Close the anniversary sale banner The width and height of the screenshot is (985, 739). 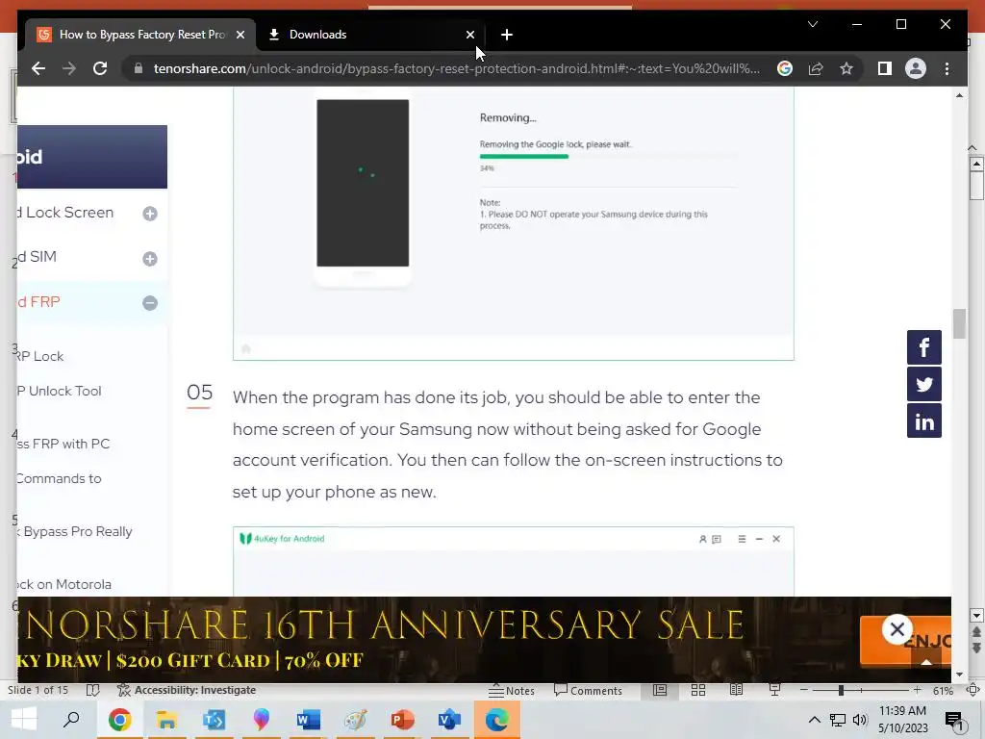click(897, 629)
